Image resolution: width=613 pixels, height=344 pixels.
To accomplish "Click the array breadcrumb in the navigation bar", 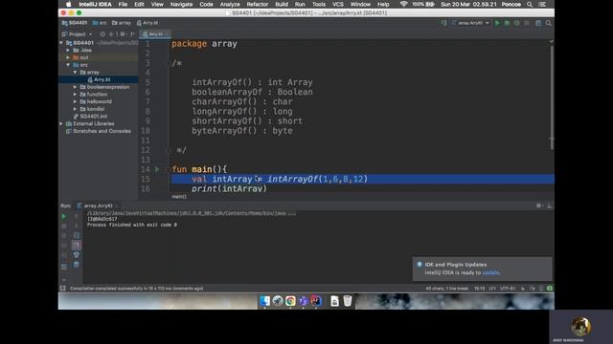I will tap(122, 23).
